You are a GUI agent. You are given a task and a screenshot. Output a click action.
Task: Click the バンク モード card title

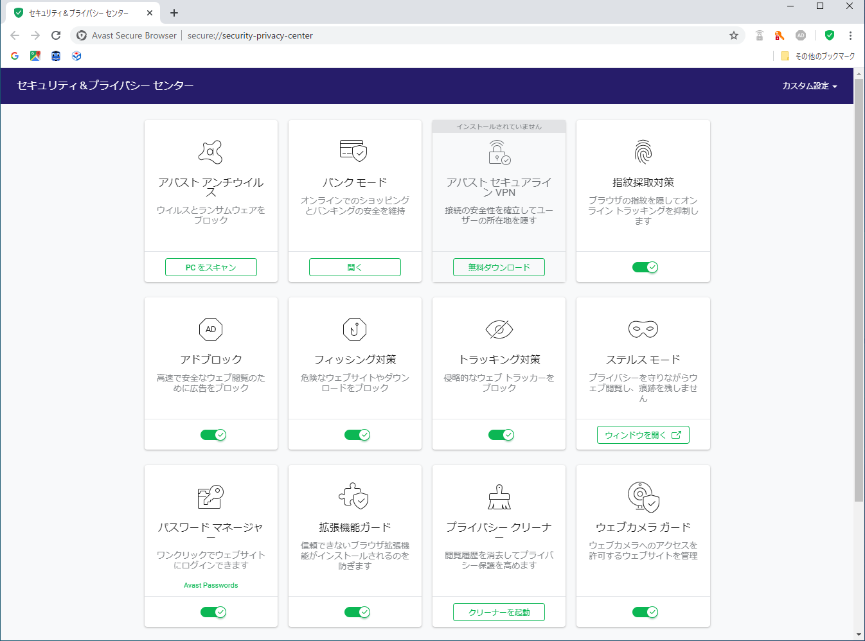coord(355,182)
